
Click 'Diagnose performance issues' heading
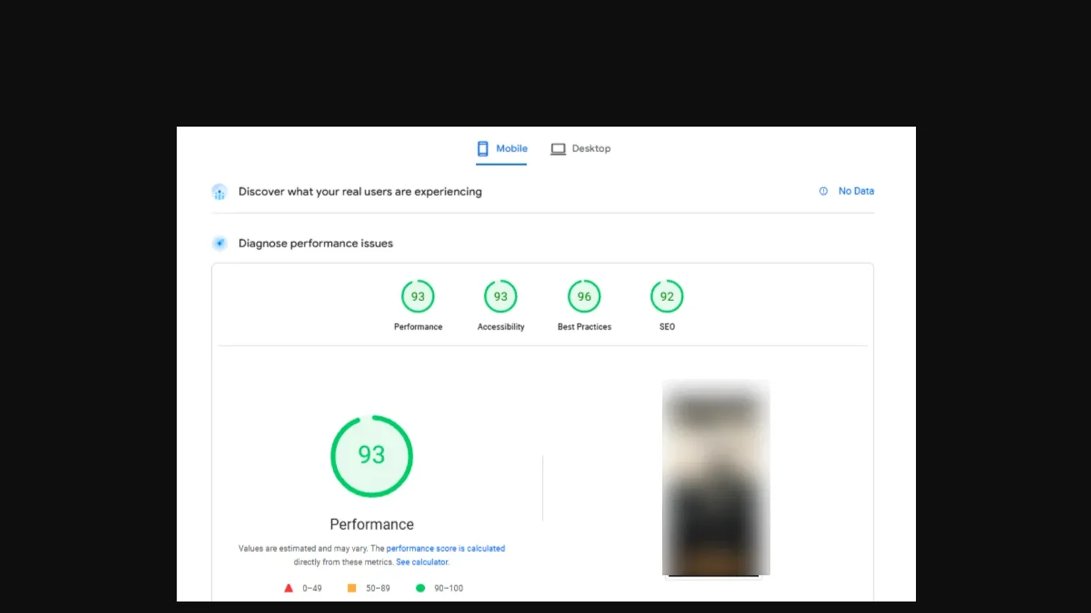[x=316, y=243]
